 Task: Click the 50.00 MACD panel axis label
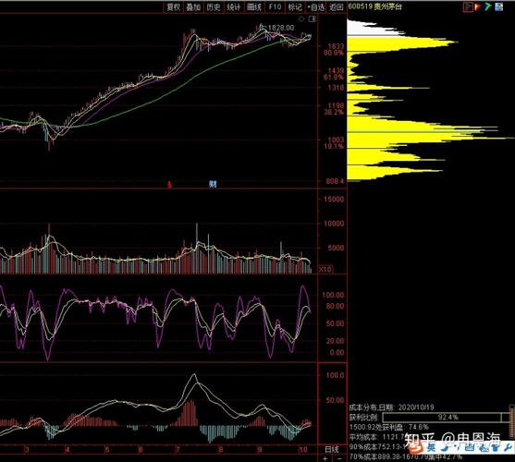pos(335,400)
